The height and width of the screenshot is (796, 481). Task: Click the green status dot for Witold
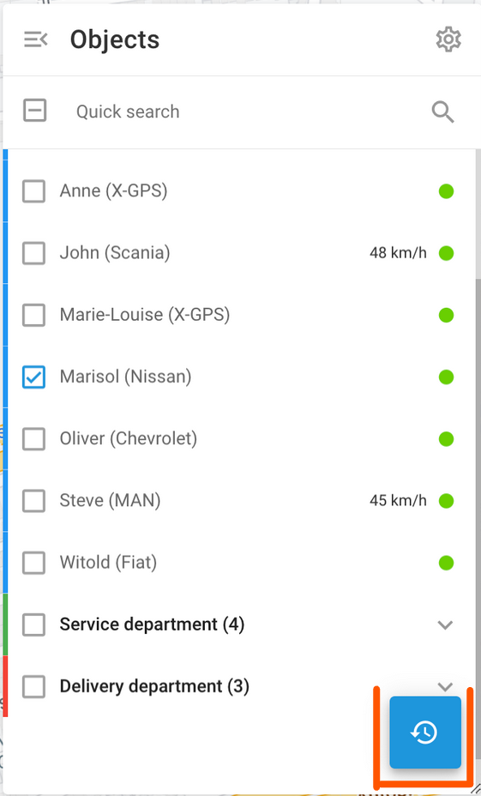click(446, 563)
